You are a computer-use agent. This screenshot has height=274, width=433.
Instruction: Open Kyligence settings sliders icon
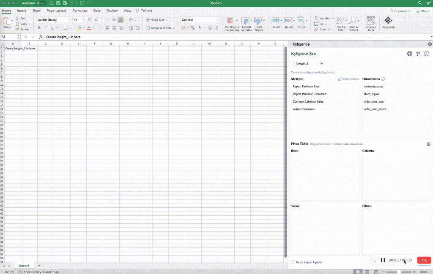[418, 54]
